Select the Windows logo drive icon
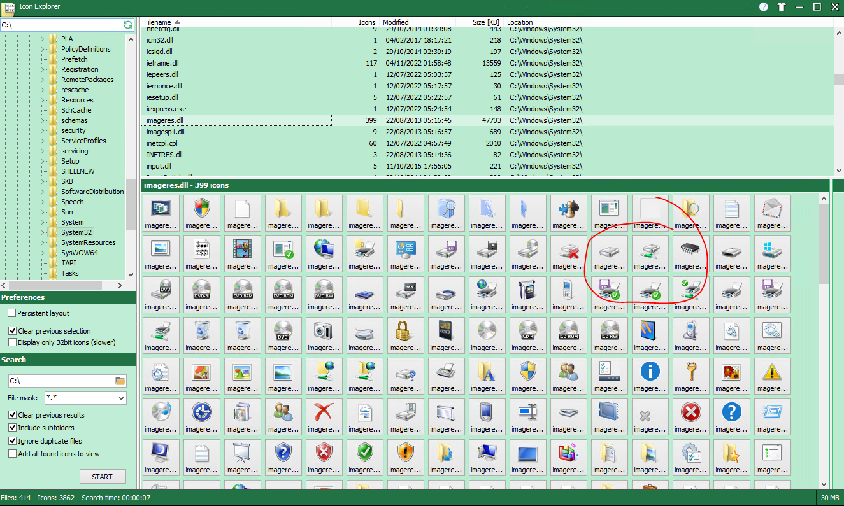This screenshot has width=844, height=506. click(772, 254)
